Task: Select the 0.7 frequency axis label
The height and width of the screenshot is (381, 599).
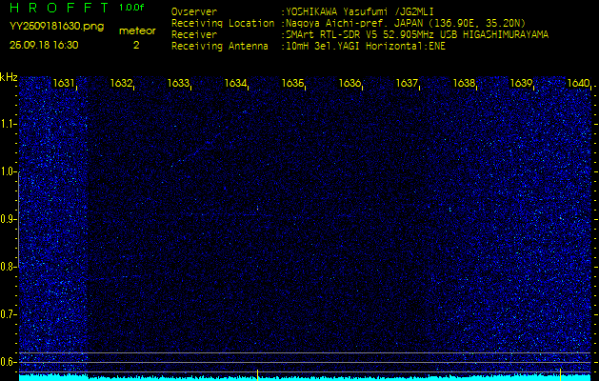Action: [8, 314]
